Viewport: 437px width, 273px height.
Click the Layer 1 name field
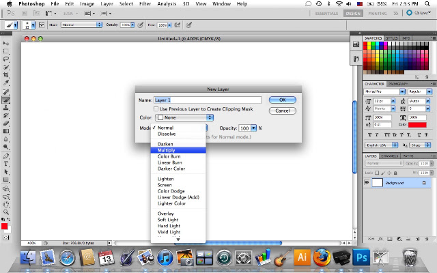(208, 100)
